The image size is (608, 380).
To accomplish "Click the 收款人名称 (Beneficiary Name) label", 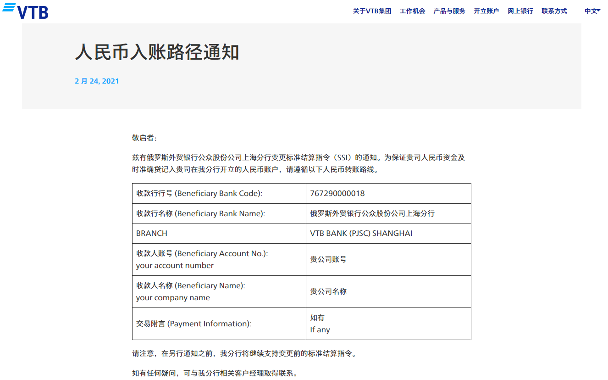I will pos(190,285).
